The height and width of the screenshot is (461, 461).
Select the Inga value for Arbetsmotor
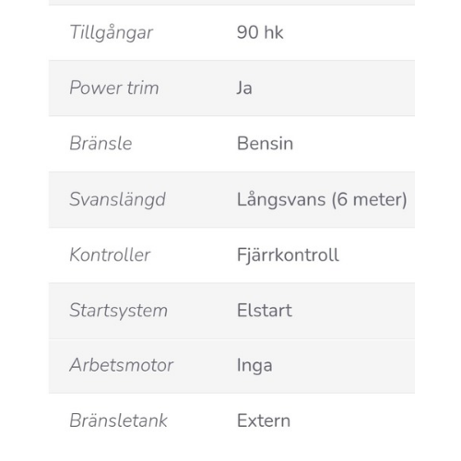coord(254,366)
